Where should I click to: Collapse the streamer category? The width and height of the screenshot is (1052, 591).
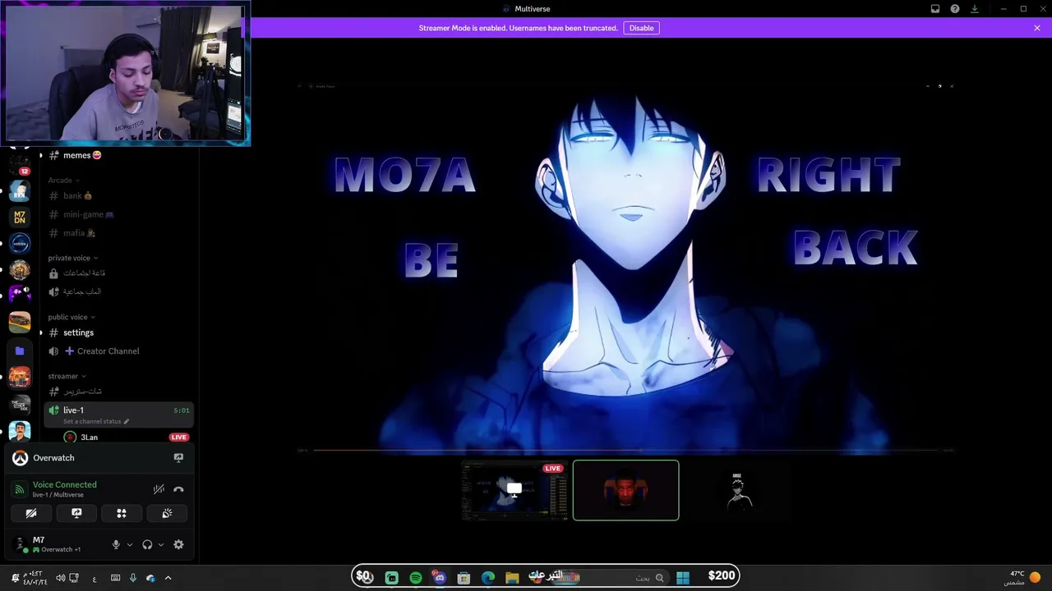pyautogui.click(x=67, y=376)
